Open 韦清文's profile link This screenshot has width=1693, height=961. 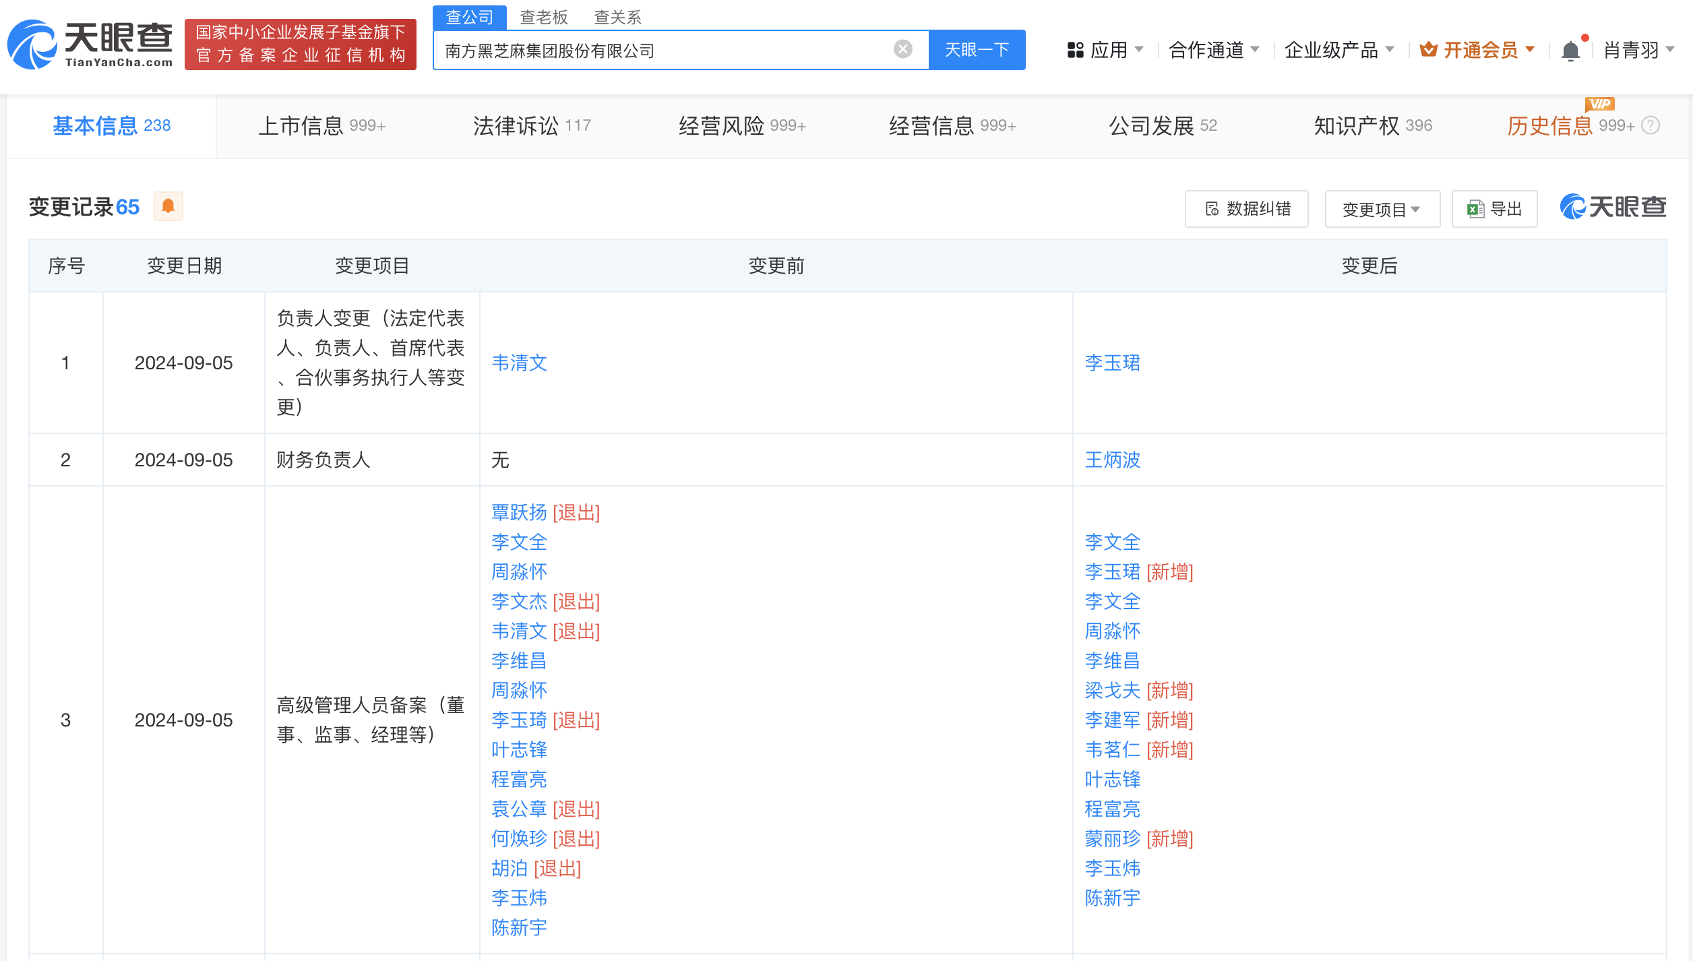[x=519, y=363]
